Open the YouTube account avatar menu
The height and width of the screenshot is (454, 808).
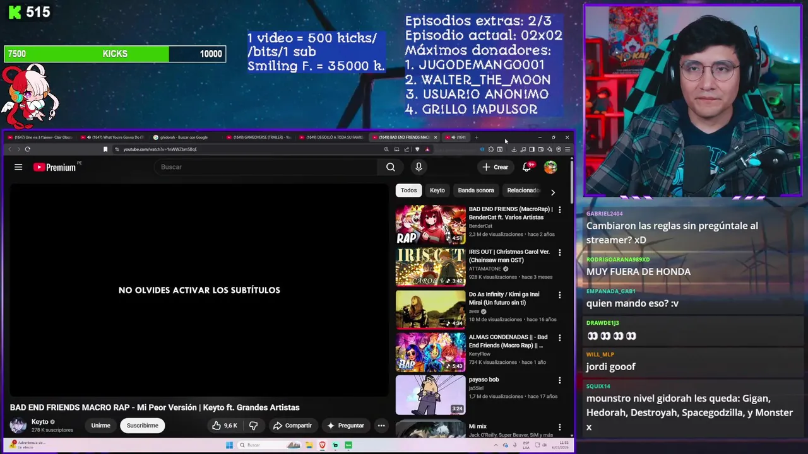pyautogui.click(x=550, y=167)
